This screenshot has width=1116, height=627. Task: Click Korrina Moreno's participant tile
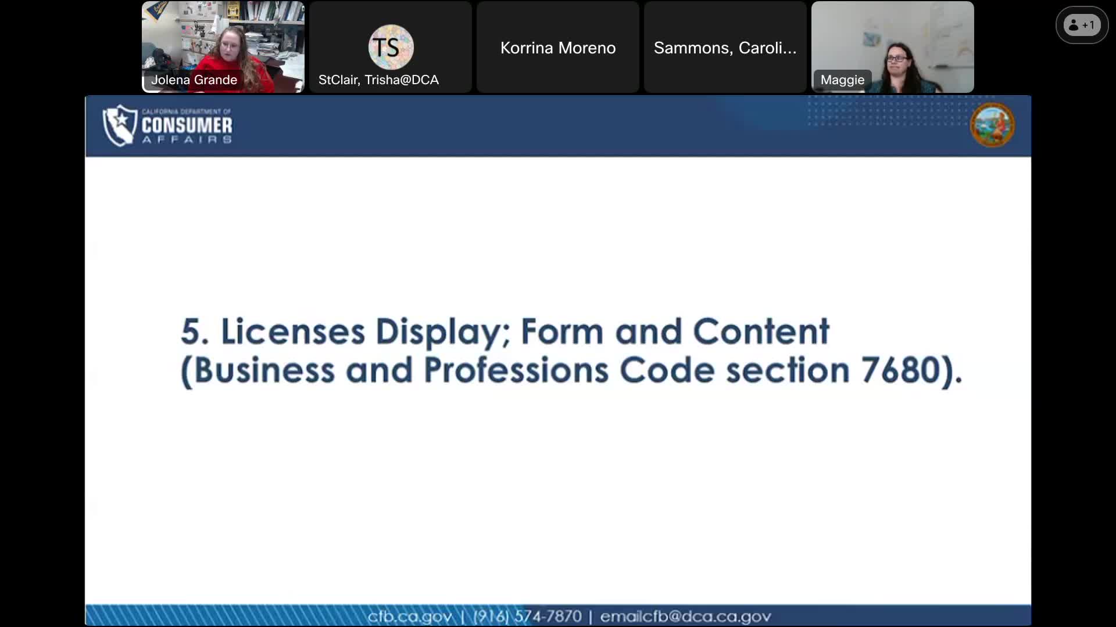(x=557, y=47)
